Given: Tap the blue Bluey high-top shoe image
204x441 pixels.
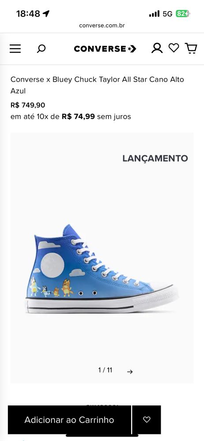Looking at the screenshot, I should [102, 269].
